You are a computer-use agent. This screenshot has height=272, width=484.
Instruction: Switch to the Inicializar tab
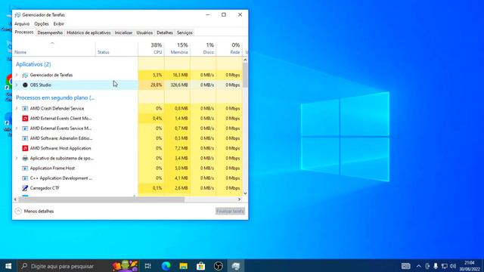coord(123,32)
